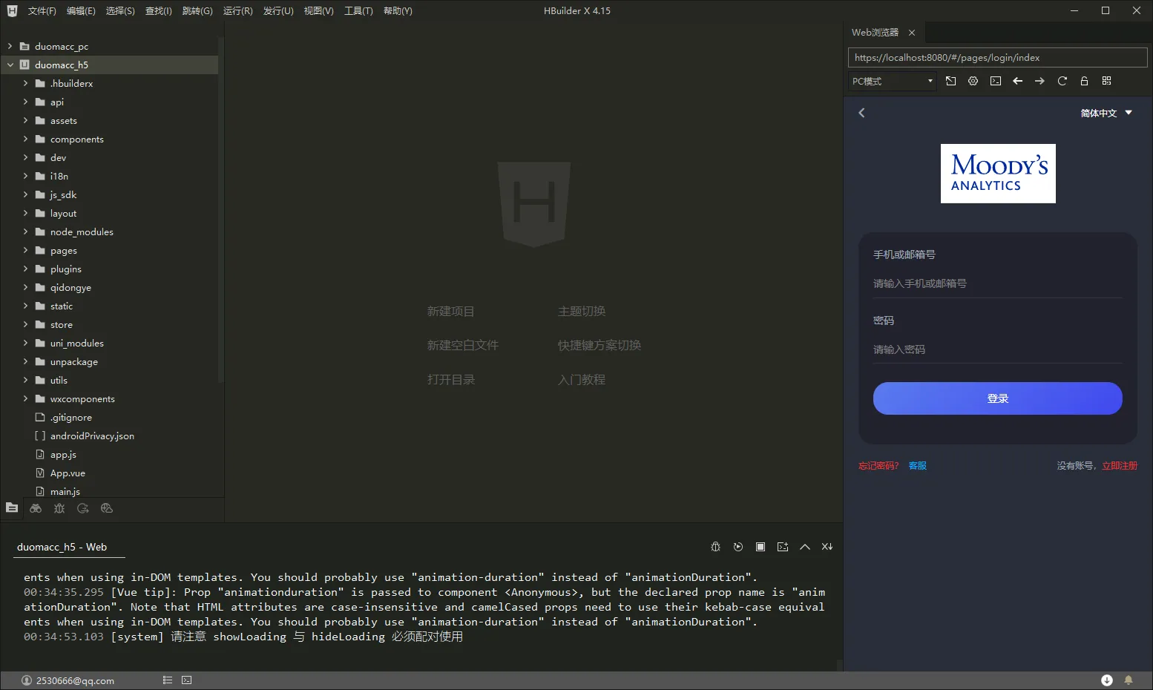The width and height of the screenshot is (1153, 690).
Task: Click the list icon in status bar
Action: [168, 680]
